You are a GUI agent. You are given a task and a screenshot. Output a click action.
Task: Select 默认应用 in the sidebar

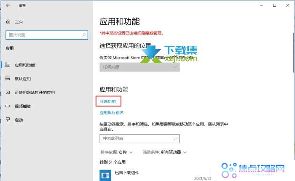coord(23,79)
